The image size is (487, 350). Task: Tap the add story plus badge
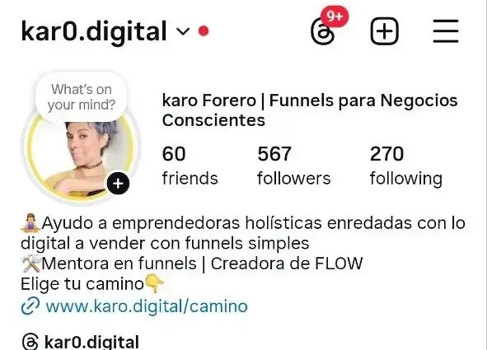click(118, 184)
